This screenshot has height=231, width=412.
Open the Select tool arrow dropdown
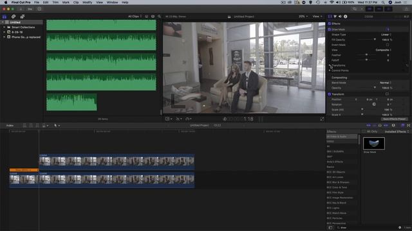click(x=57, y=126)
